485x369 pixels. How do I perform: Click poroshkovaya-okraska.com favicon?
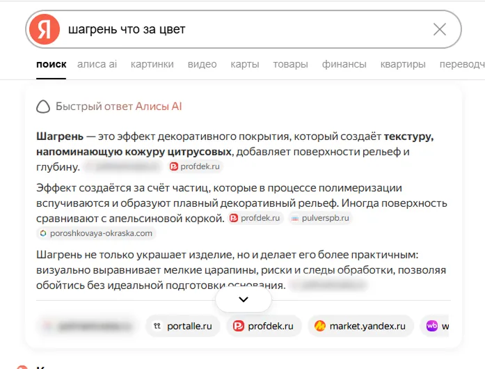click(43, 233)
